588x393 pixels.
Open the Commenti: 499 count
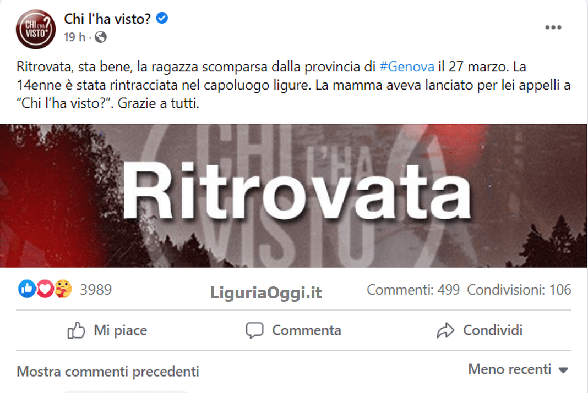click(x=413, y=290)
